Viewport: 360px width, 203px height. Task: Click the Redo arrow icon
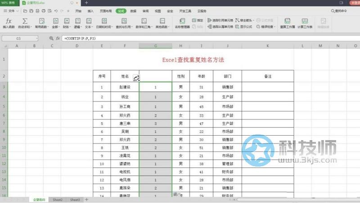tap(62, 11)
